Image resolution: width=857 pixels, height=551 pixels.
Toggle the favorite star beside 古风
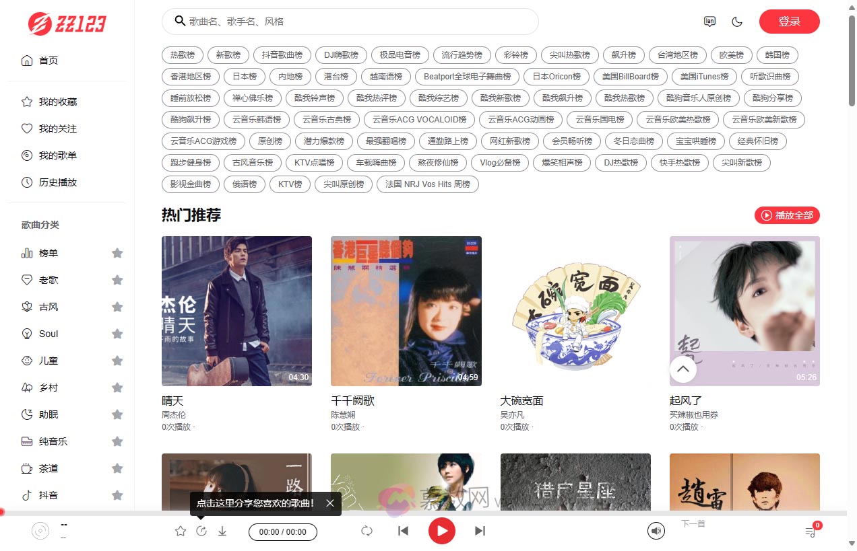point(117,307)
